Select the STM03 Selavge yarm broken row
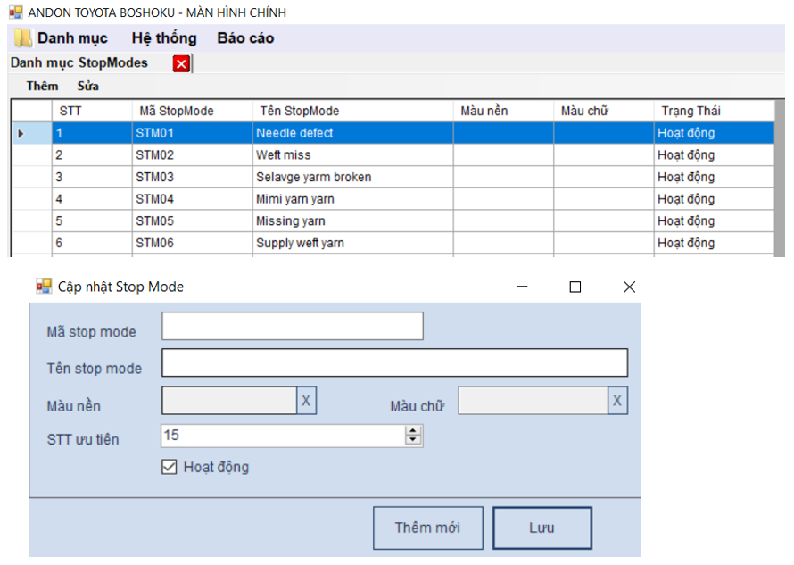The width and height of the screenshot is (794, 565). coord(313,177)
